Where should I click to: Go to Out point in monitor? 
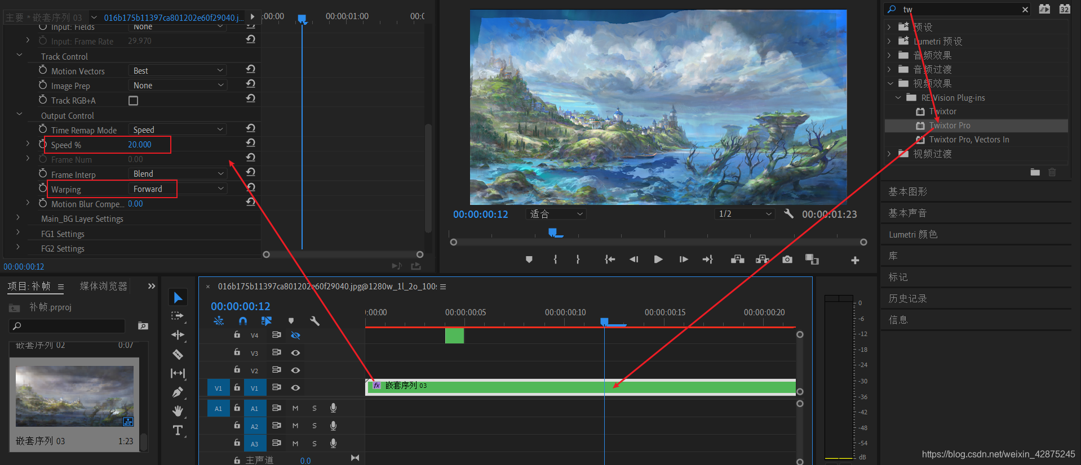tap(707, 260)
